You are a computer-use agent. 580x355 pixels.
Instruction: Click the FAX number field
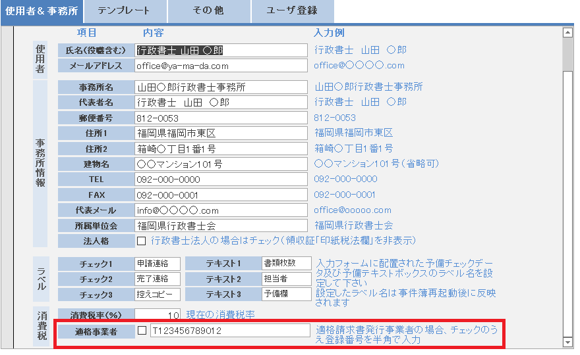click(221, 195)
